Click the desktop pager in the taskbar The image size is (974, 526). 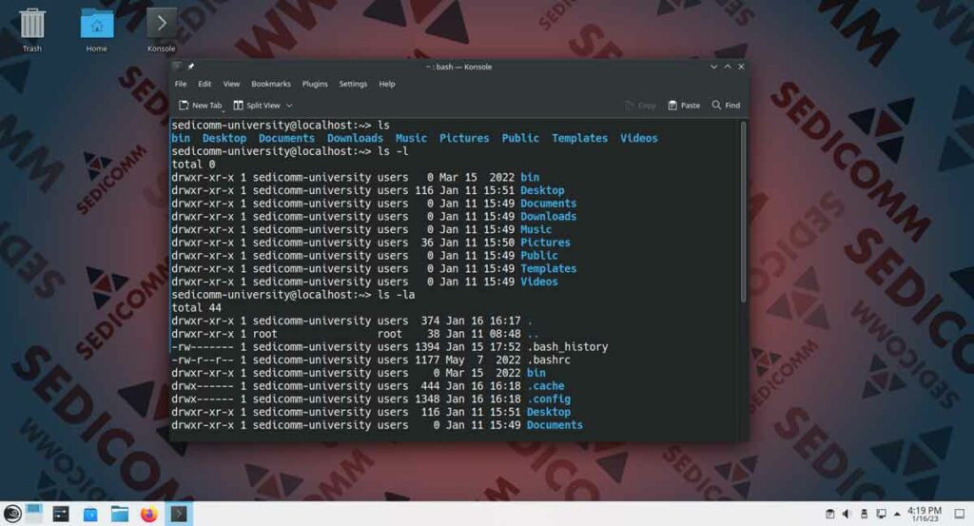(34, 514)
